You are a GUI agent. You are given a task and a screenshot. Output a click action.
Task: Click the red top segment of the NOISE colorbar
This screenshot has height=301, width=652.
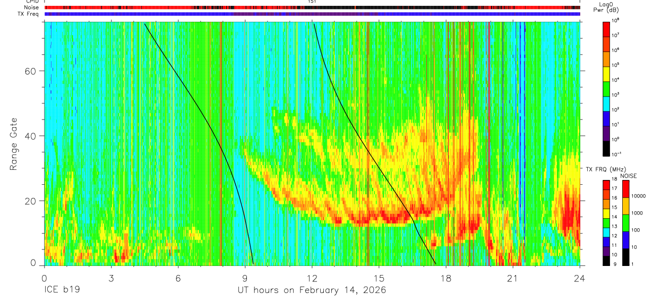coord(627,189)
